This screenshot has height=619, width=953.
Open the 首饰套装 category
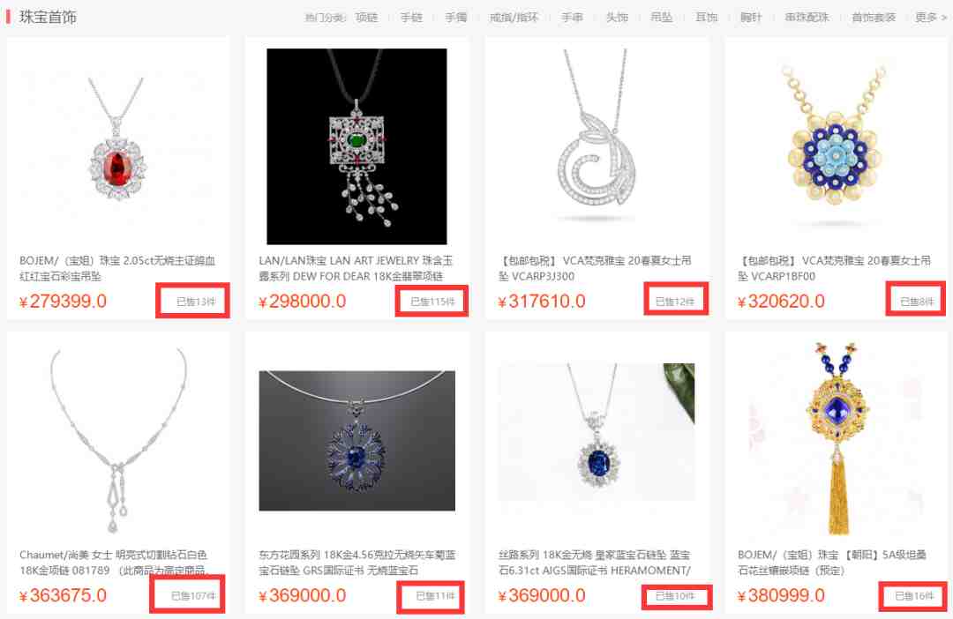tap(874, 17)
